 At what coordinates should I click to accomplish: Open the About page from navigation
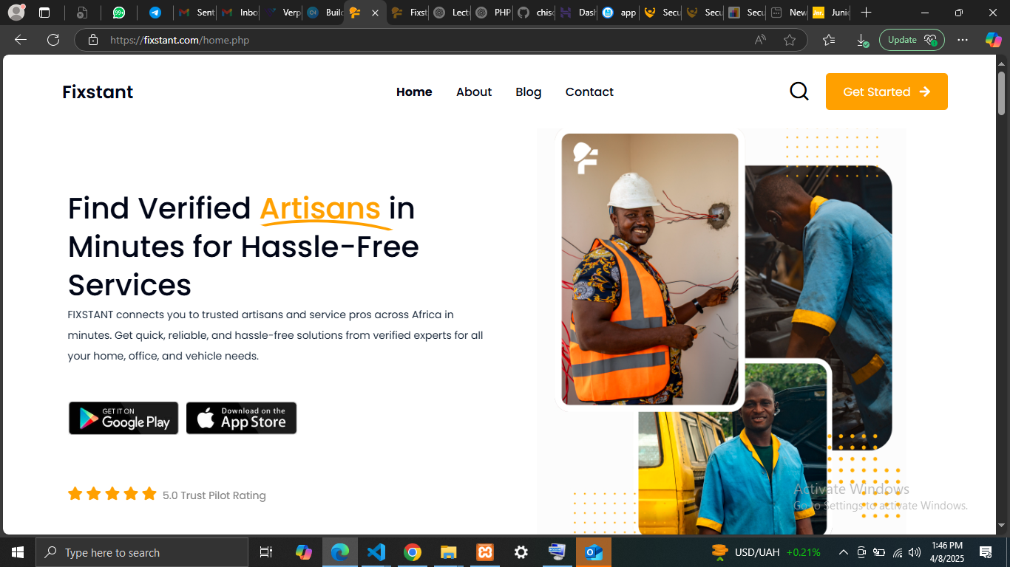pos(474,92)
